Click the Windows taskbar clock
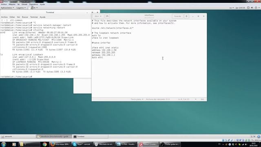 253,144
